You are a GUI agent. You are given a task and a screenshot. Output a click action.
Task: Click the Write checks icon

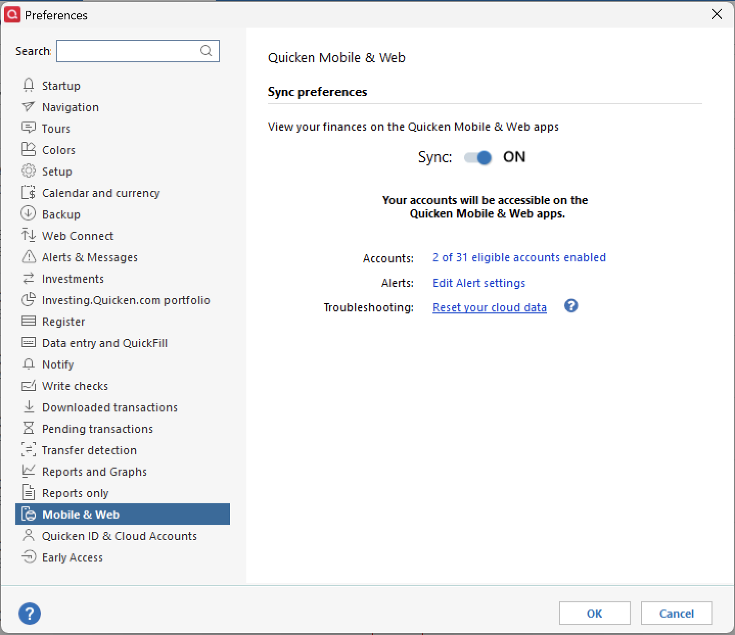pos(29,385)
